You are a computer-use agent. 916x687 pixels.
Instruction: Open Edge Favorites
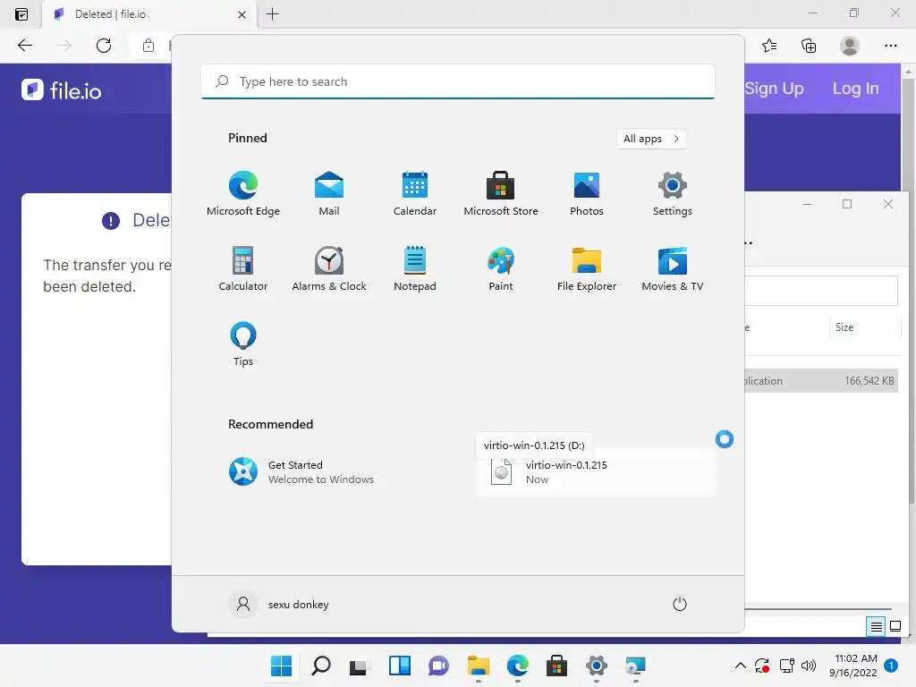click(769, 45)
